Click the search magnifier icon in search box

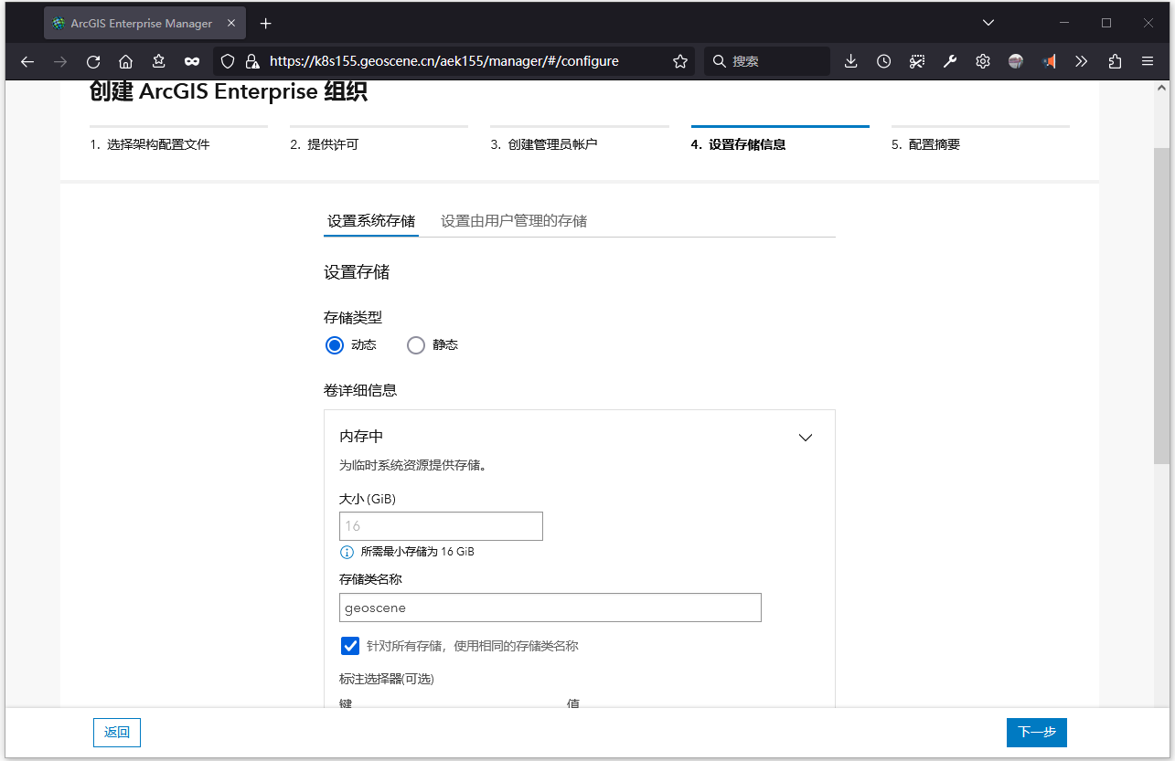click(720, 61)
